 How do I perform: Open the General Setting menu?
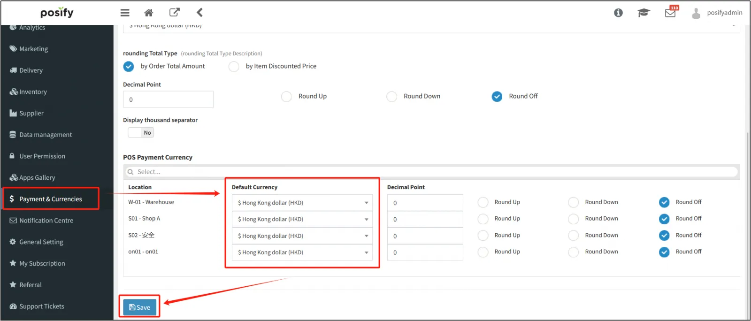coord(41,242)
